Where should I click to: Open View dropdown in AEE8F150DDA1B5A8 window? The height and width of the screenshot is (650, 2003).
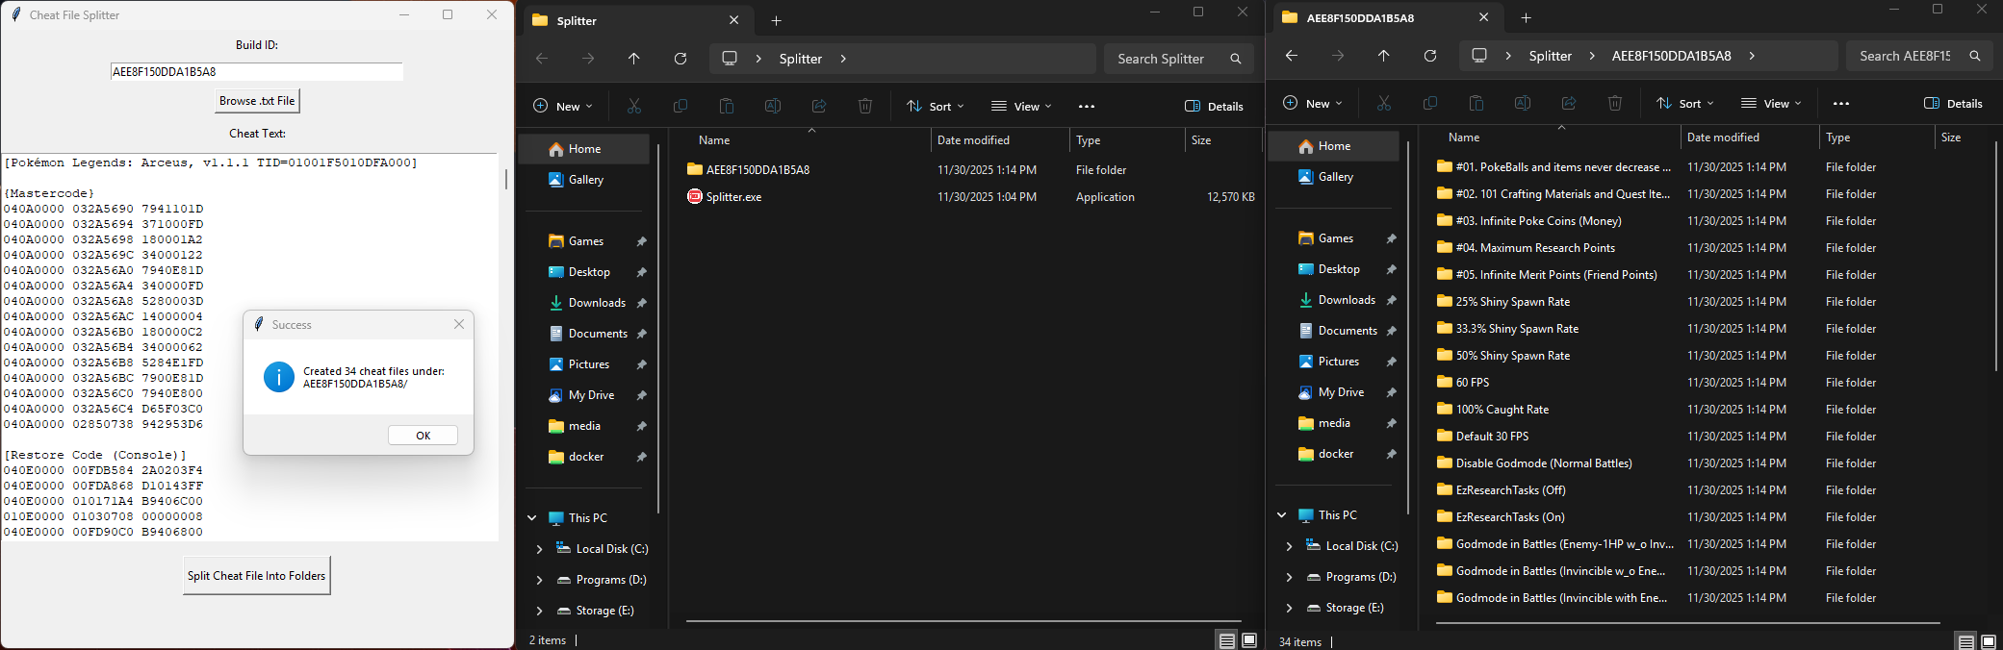[x=1772, y=104]
